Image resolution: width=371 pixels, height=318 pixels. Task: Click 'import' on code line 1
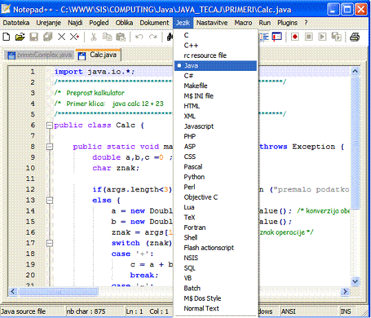coord(69,72)
